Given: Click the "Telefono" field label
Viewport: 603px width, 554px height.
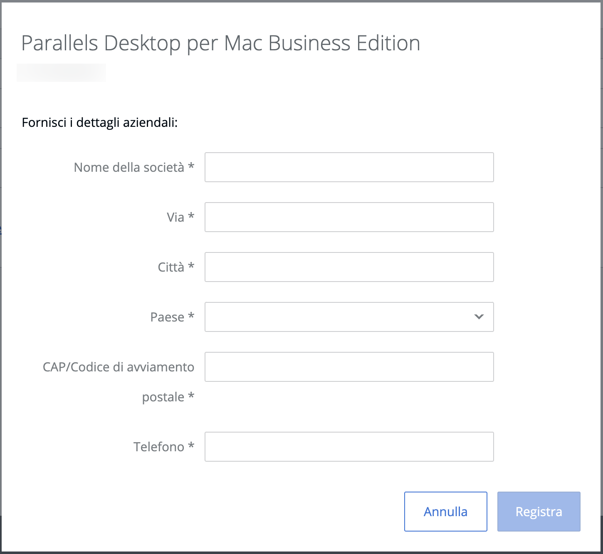Looking at the screenshot, I should click(159, 447).
